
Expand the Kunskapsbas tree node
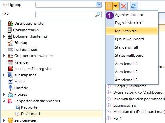[x=4, y=75]
